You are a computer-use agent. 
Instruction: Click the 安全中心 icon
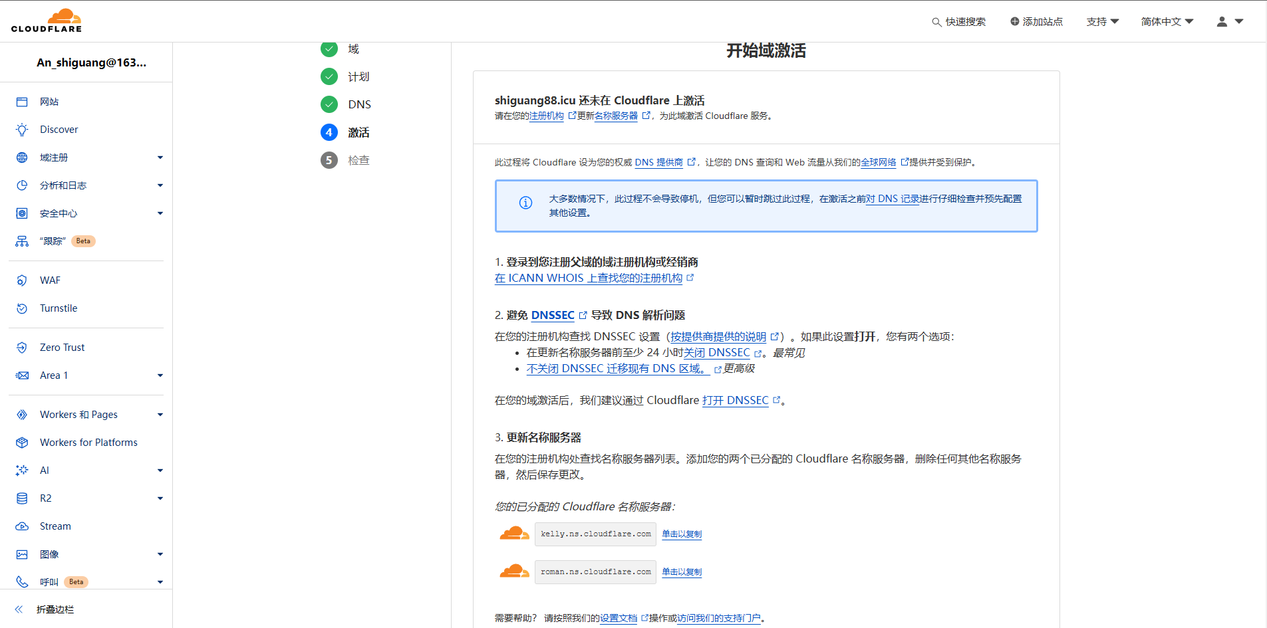tap(22, 213)
